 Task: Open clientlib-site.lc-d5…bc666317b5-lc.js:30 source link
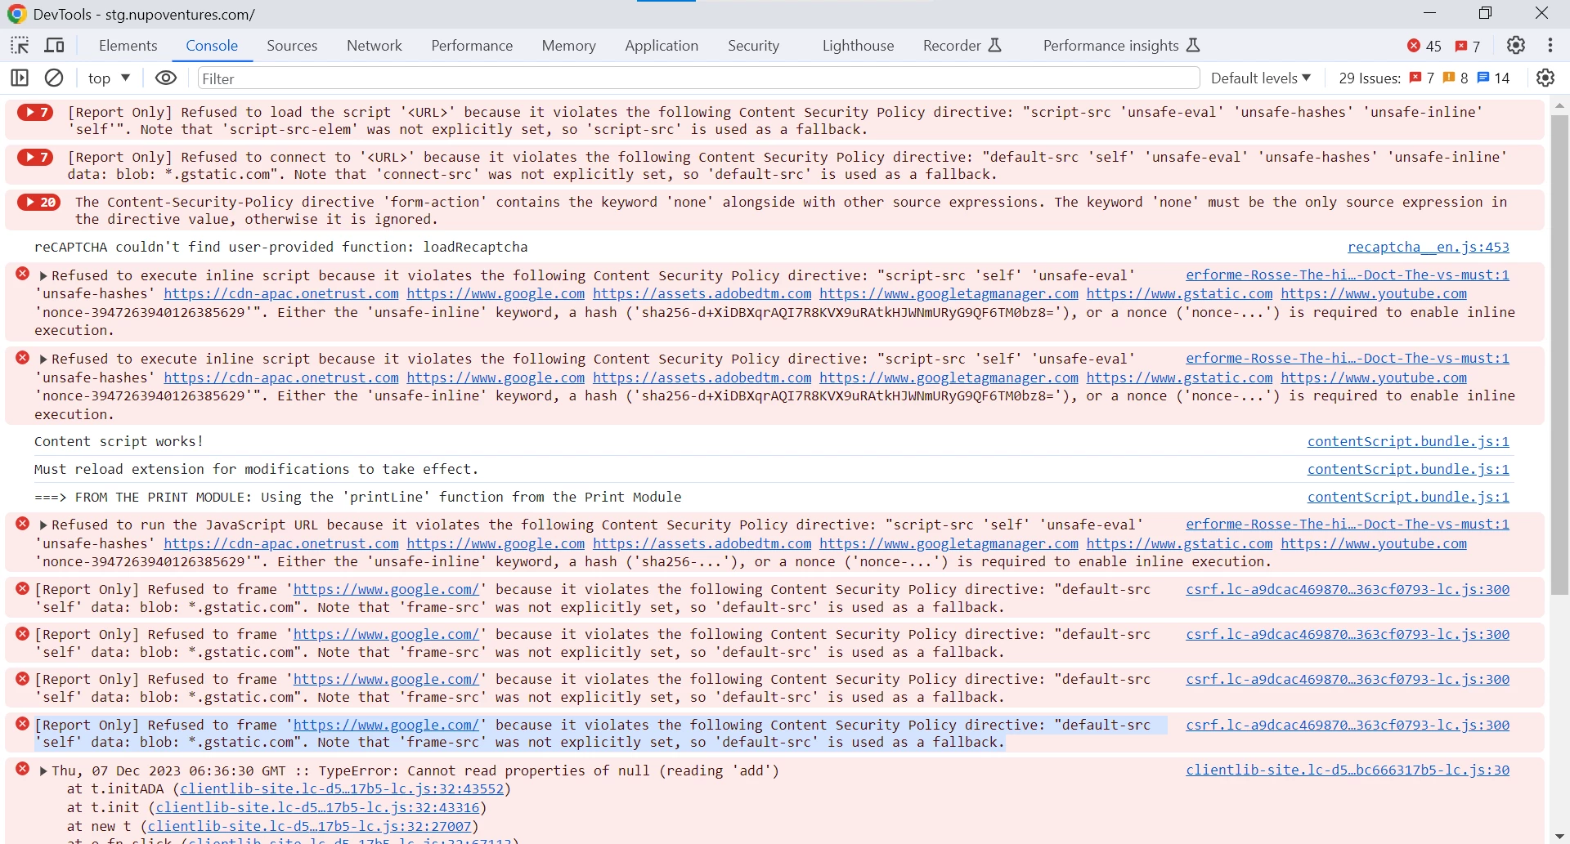[x=1348, y=770]
